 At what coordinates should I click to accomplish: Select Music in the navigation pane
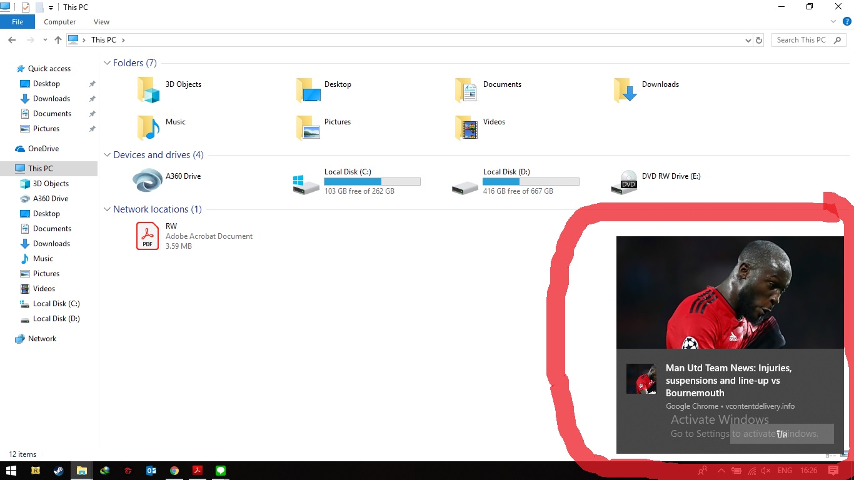tap(43, 259)
